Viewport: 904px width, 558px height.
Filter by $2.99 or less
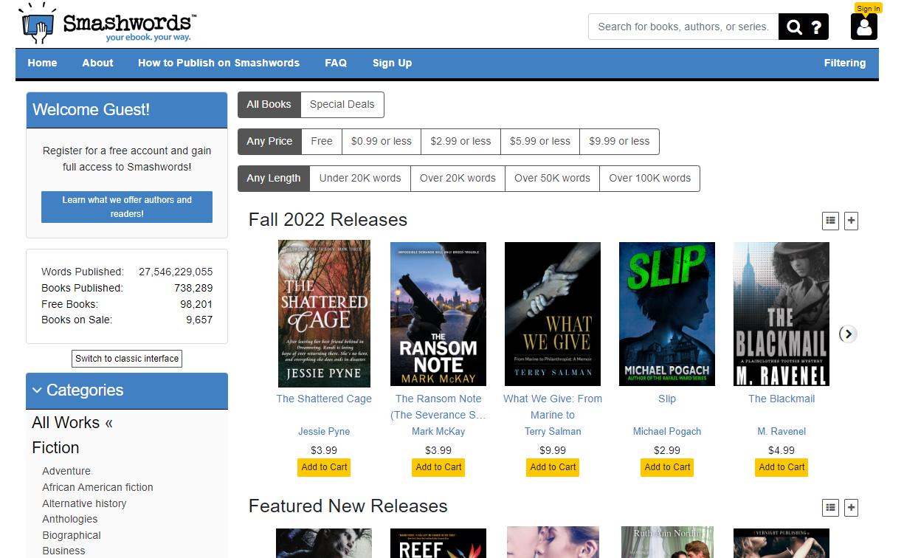[460, 142]
